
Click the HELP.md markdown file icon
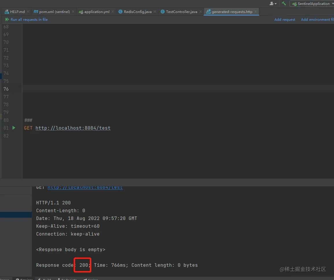(x=7, y=12)
